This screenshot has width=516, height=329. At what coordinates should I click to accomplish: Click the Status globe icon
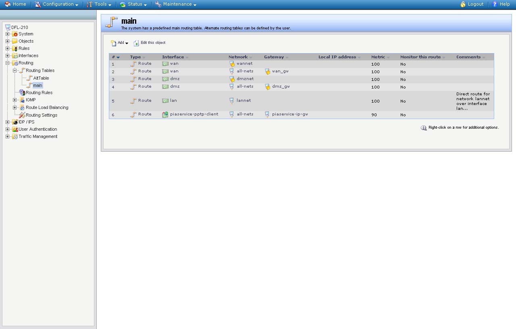point(123,4)
